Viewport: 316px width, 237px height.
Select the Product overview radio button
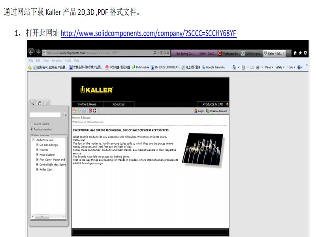(x=32, y=129)
